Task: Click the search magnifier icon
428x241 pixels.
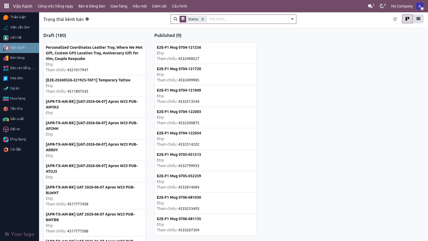Action: [x=175, y=19]
